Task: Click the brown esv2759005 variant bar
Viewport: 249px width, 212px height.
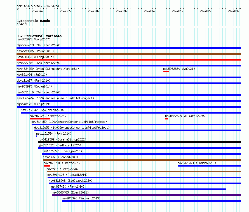Action: [x=129, y=54]
